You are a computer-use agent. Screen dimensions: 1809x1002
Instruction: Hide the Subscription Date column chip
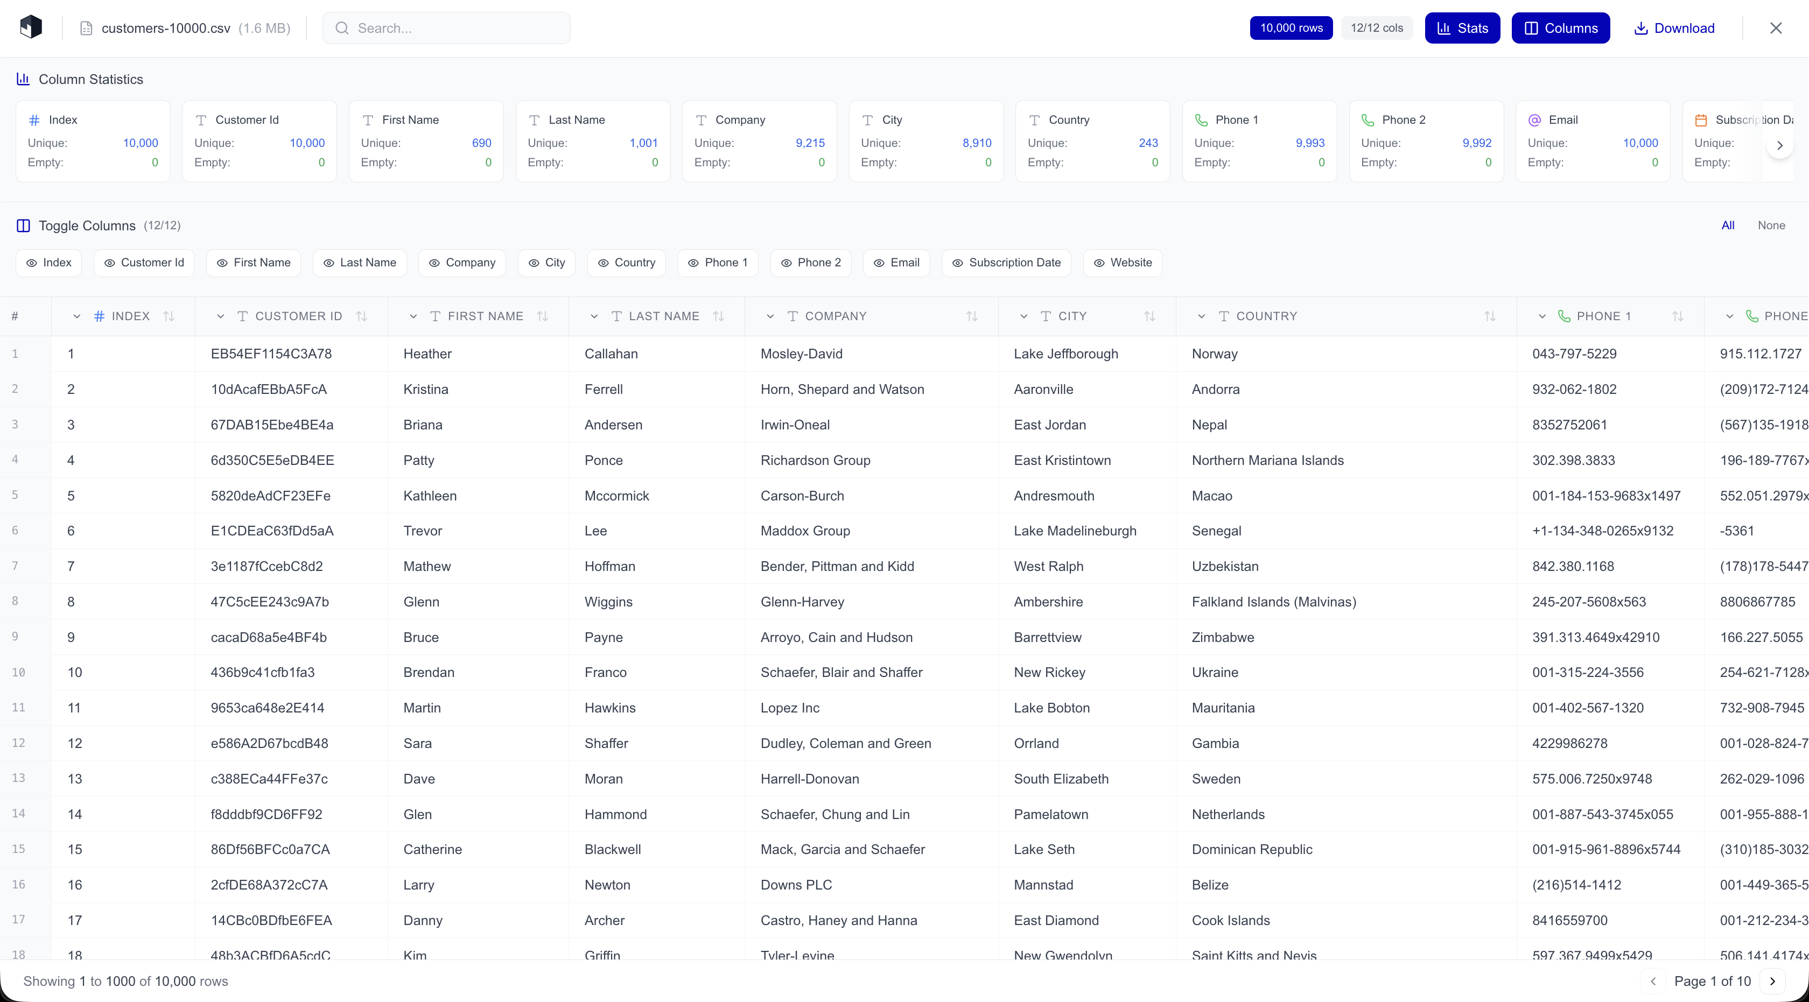1006,263
